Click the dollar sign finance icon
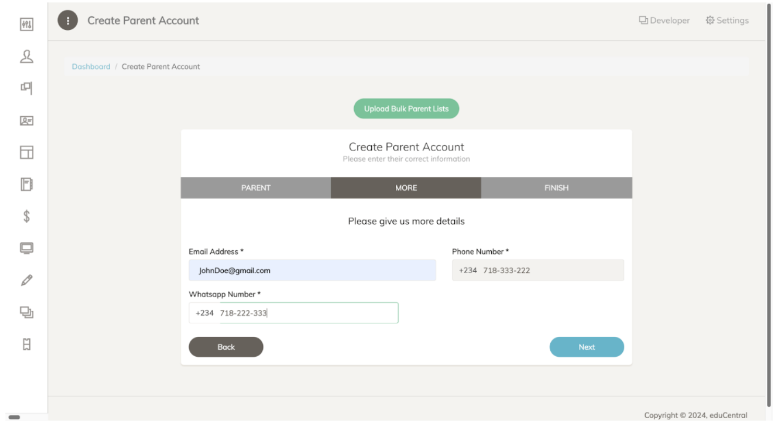 coord(27,216)
